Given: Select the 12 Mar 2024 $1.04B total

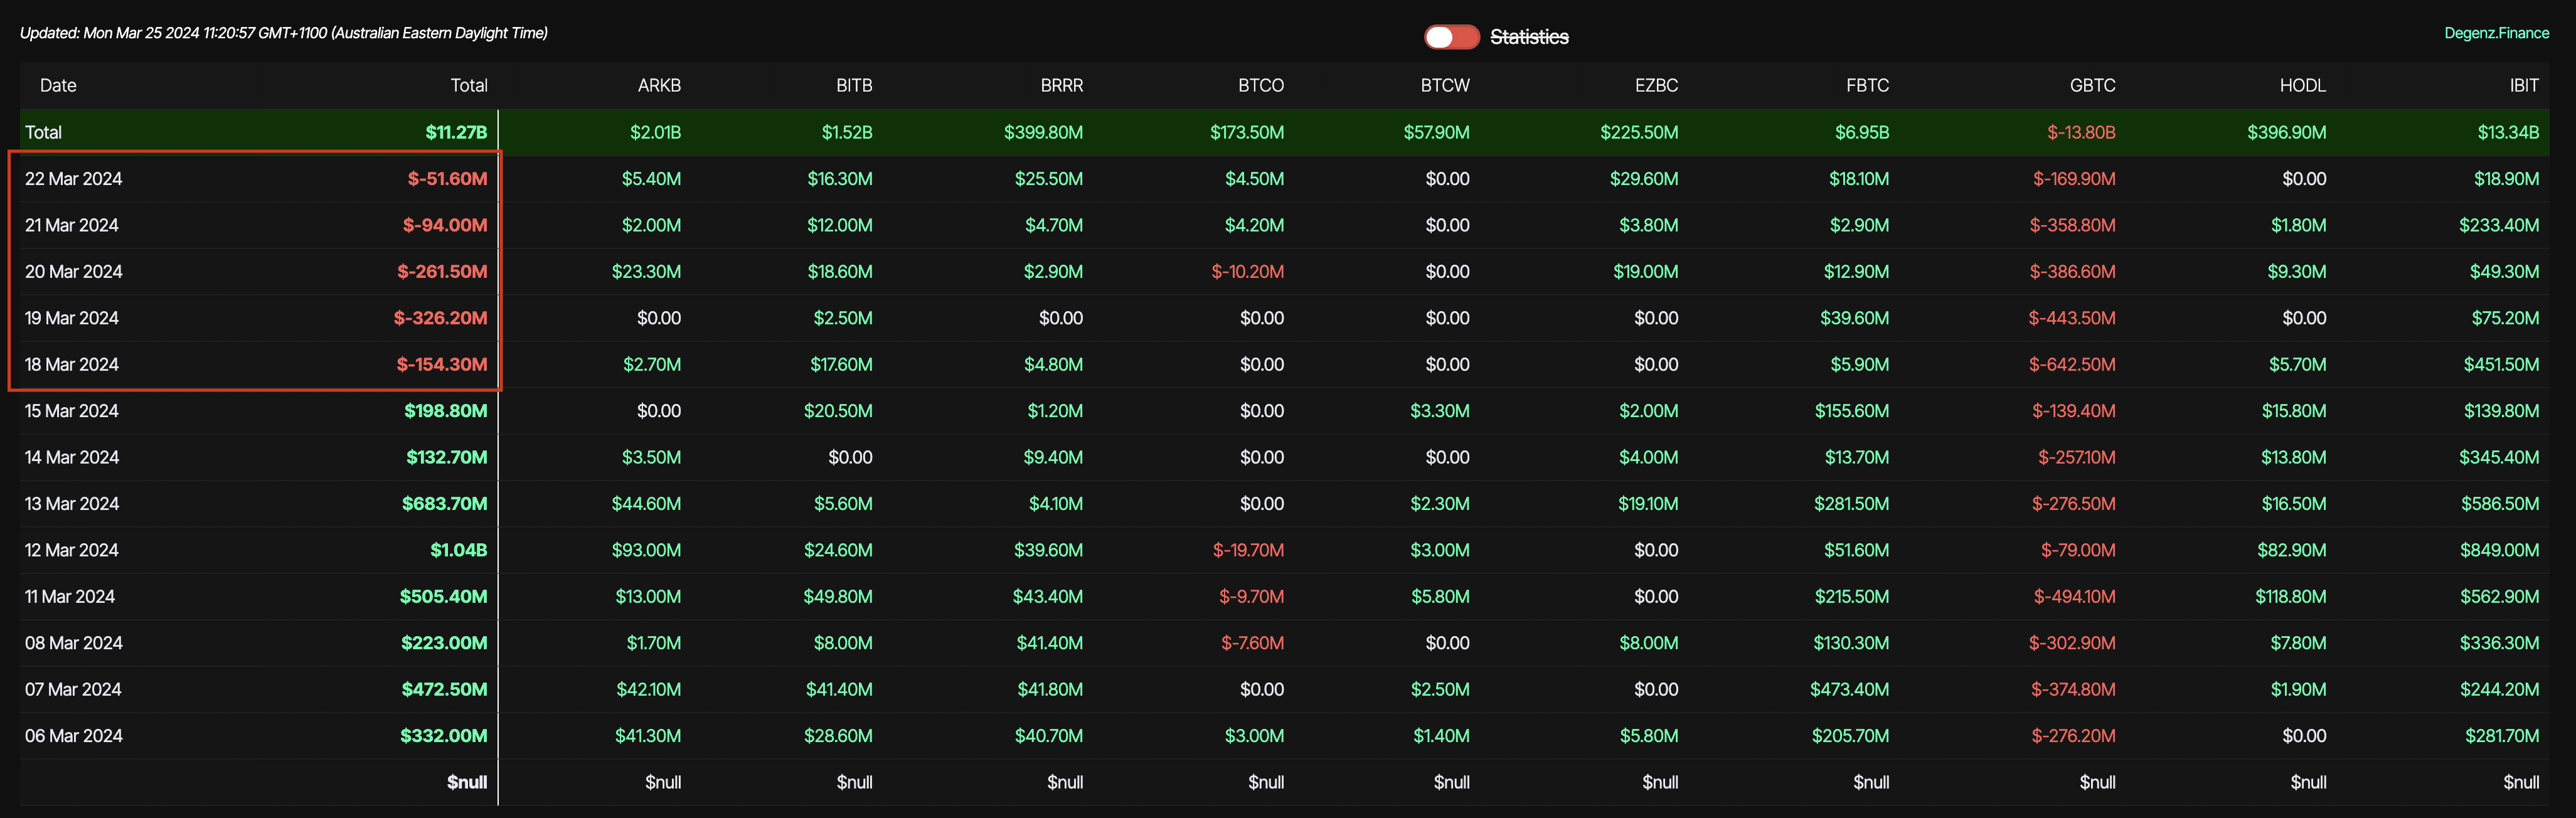Looking at the screenshot, I should click(458, 550).
